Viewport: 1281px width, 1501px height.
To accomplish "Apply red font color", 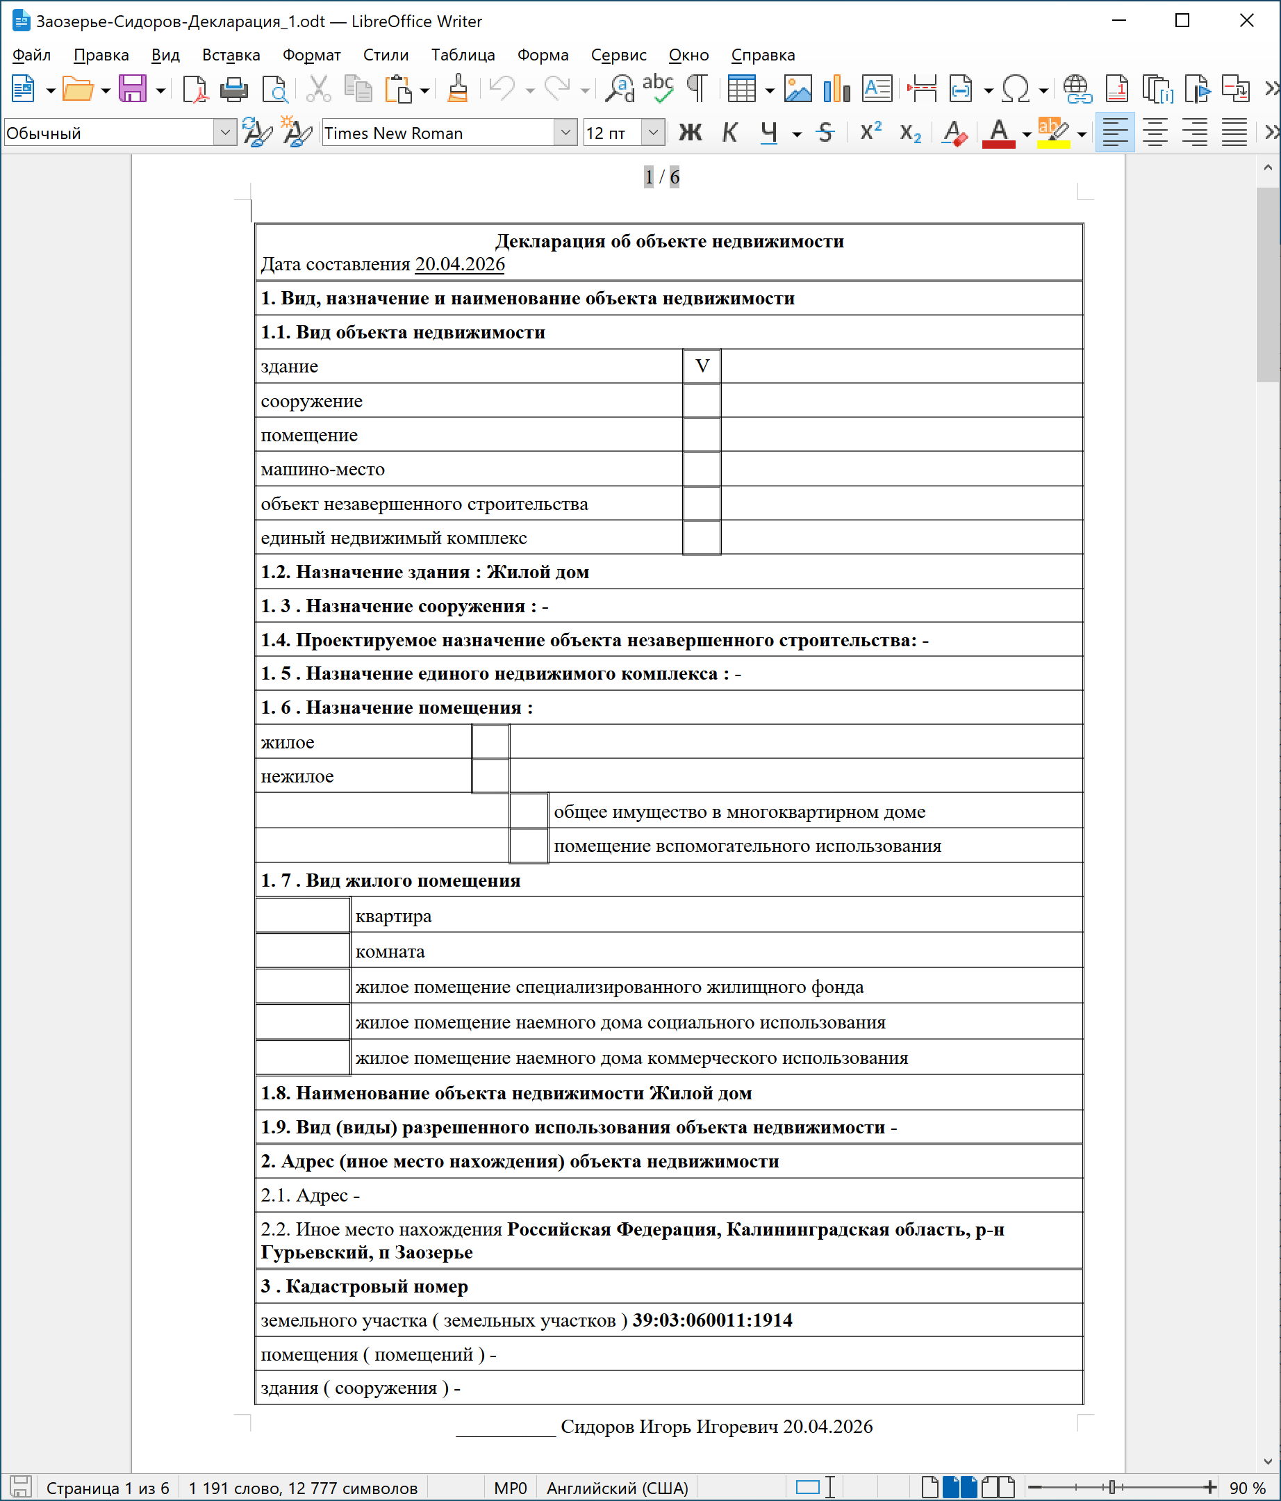I will (998, 133).
